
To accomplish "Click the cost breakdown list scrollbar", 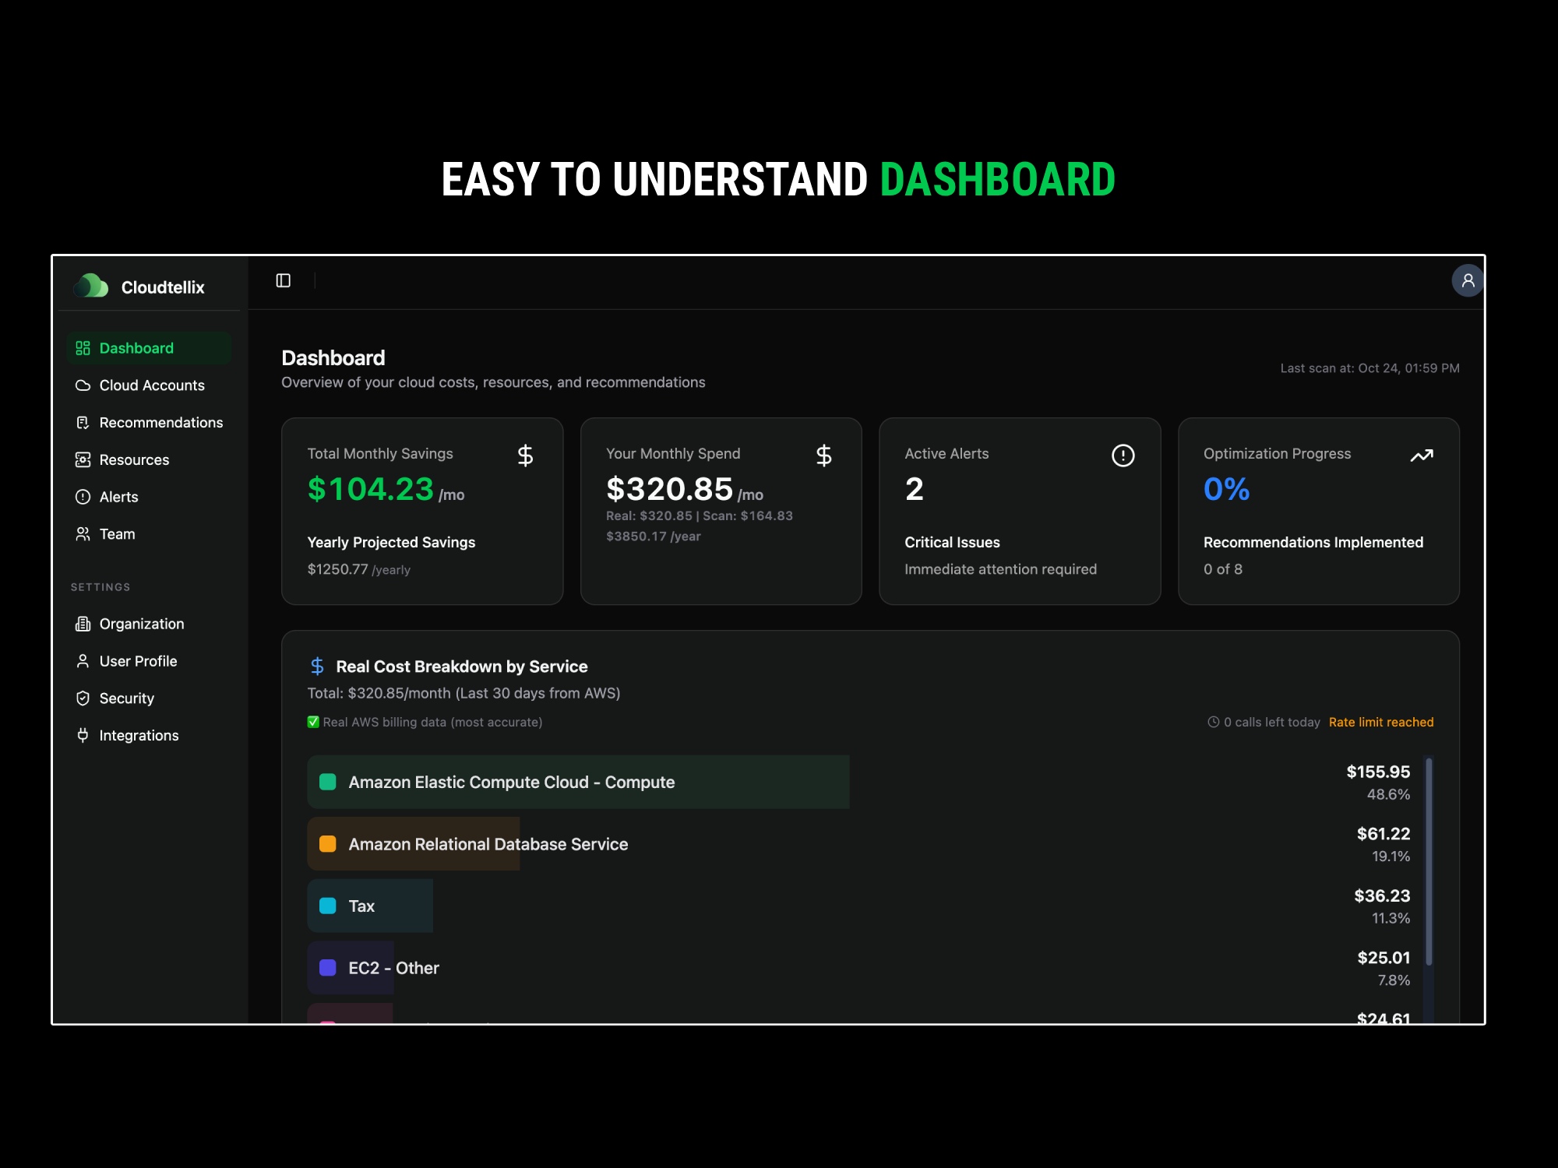I will (x=1429, y=860).
